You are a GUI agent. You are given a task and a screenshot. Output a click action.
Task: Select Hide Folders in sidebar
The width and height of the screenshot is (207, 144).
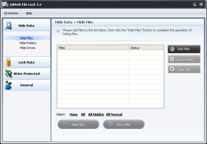[x=28, y=43]
